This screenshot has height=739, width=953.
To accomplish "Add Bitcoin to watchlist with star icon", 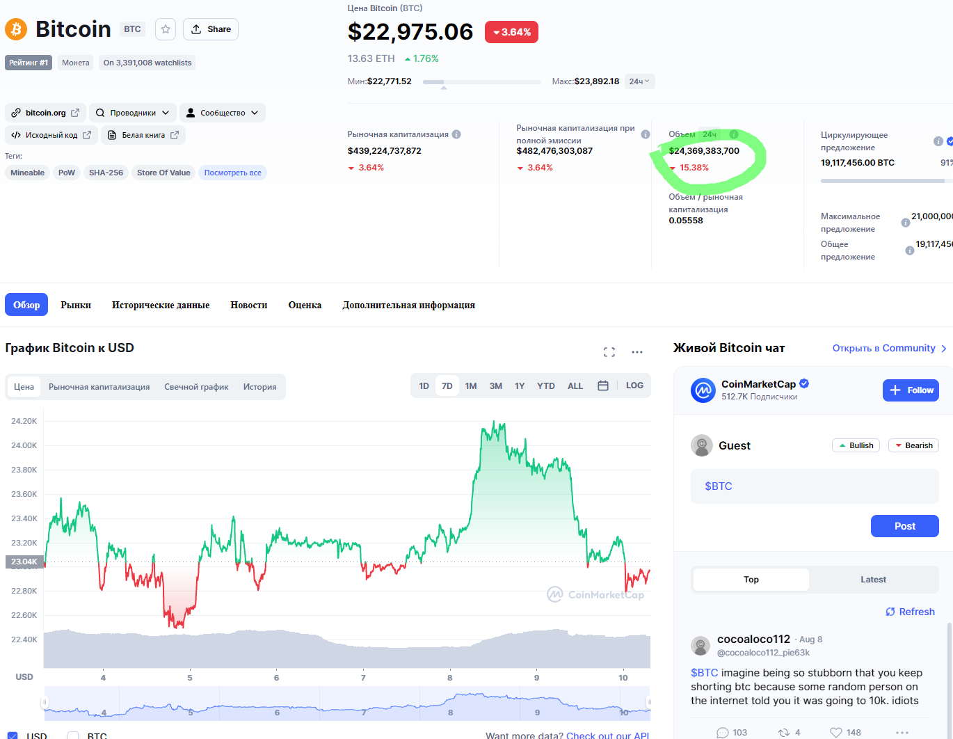I will pos(166,29).
